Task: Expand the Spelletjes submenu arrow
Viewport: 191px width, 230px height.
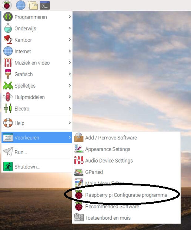Action: tap(70, 85)
